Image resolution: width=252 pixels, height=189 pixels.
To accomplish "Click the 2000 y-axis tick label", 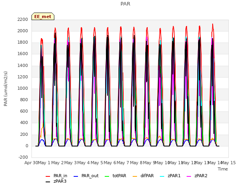I will (23, 31).
